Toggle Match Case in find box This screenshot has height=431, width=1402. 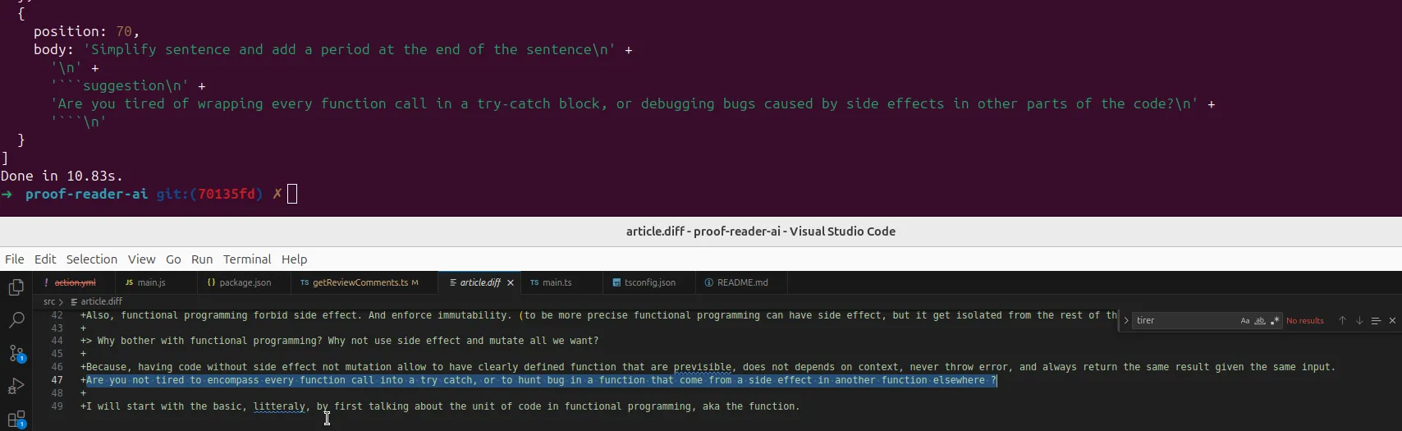(x=1245, y=321)
